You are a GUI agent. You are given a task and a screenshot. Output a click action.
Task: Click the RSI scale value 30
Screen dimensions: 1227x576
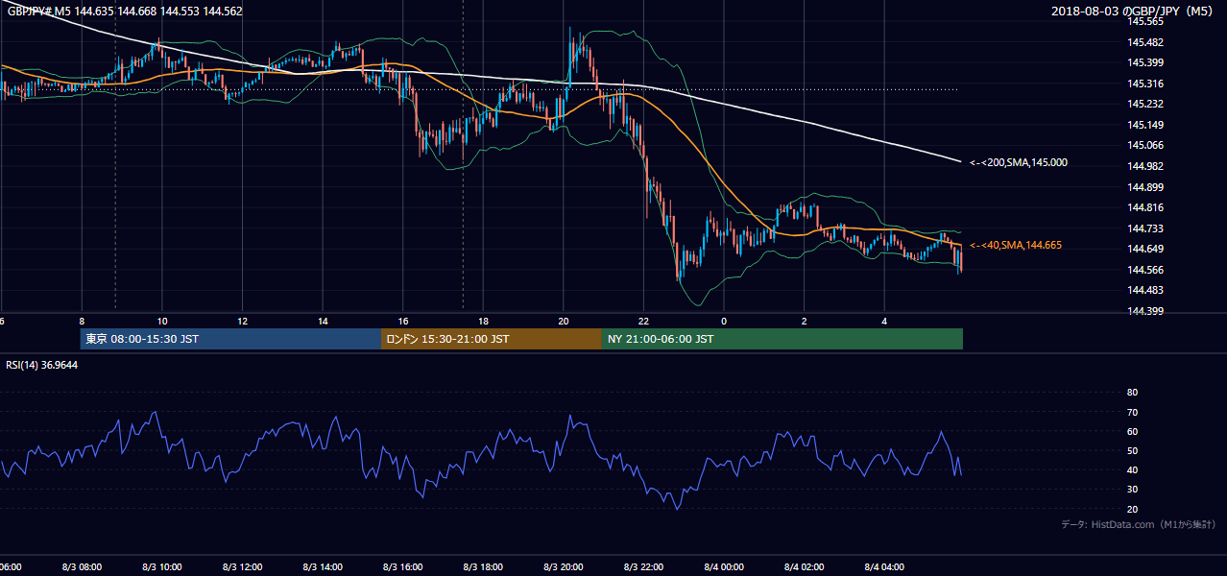point(1132,490)
